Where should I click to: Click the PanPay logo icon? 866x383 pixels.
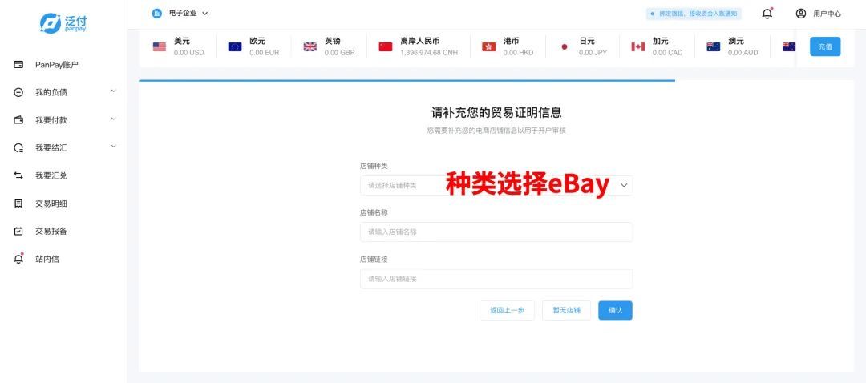(x=51, y=22)
